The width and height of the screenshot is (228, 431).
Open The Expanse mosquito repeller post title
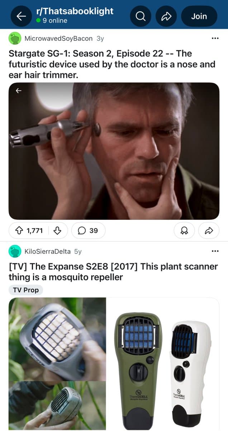click(113, 272)
